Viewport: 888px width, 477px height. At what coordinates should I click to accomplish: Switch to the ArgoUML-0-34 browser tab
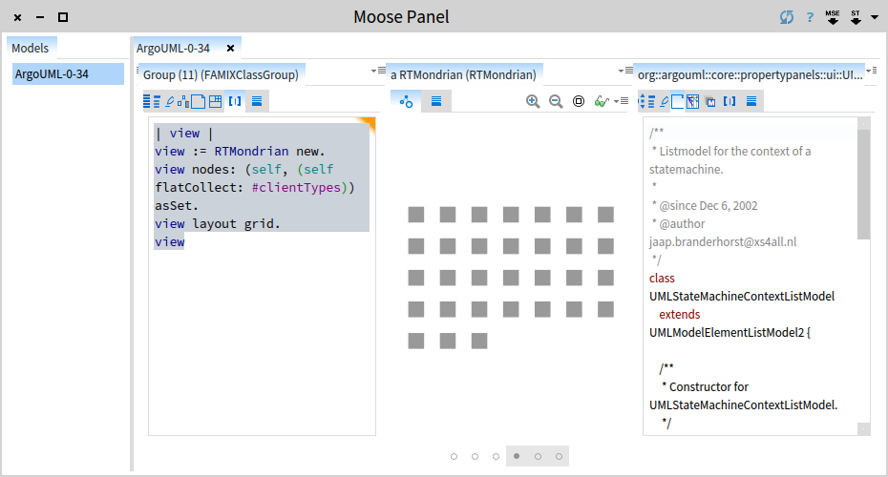(x=173, y=48)
